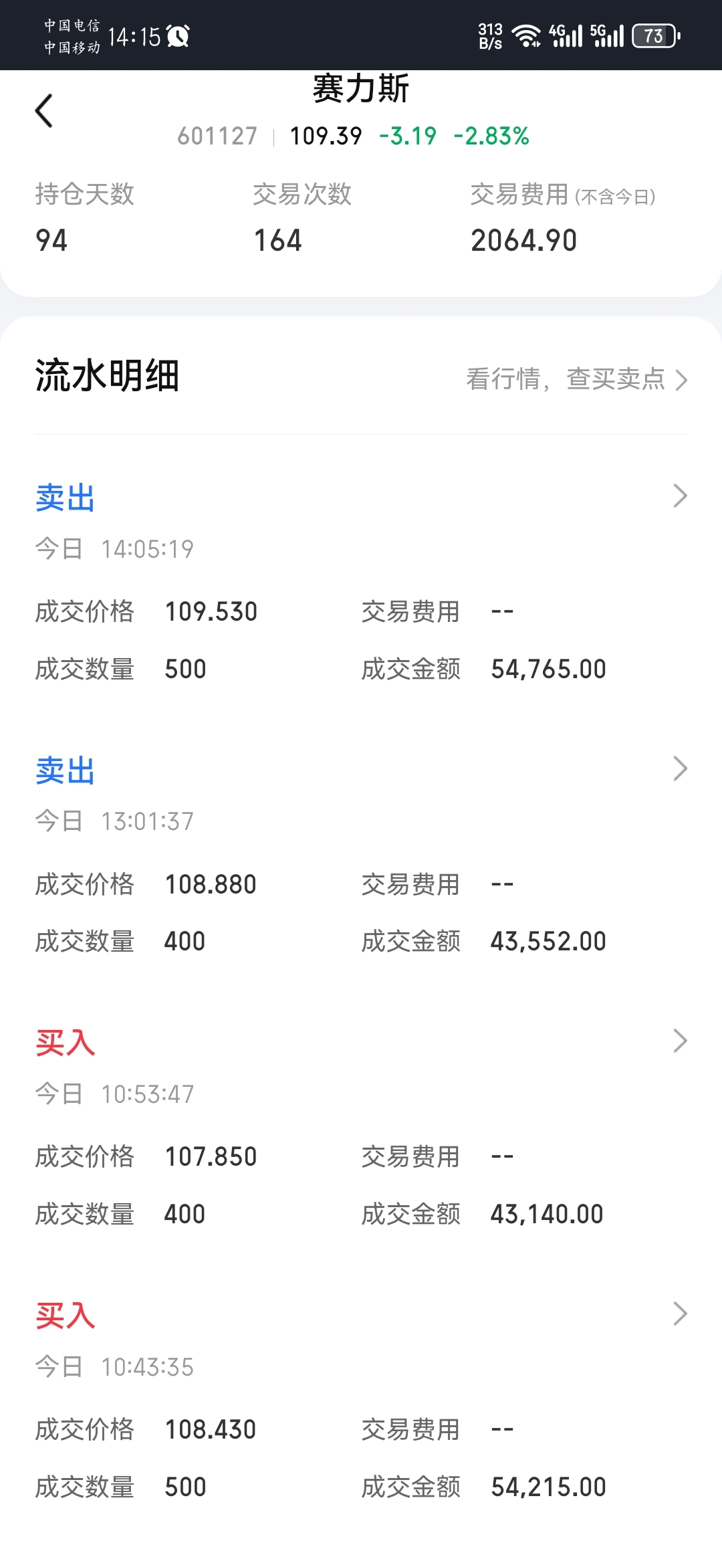
Task: Expand the 10:43:35 buy record chevron
Action: click(x=680, y=1314)
